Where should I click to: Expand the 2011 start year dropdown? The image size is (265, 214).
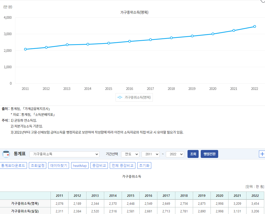[x=150, y=154]
